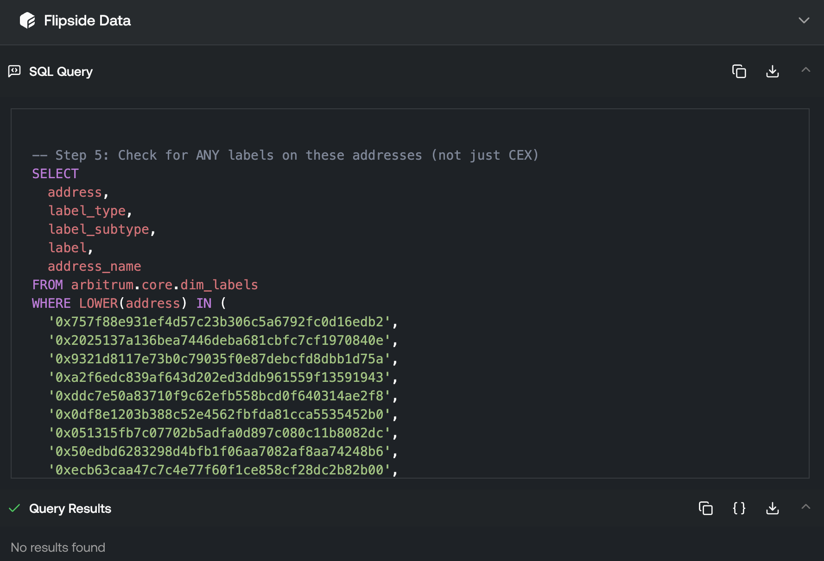The height and width of the screenshot is (561, 824).
Task: Copy the SQL query to clipboard
Action: point(739,71)
